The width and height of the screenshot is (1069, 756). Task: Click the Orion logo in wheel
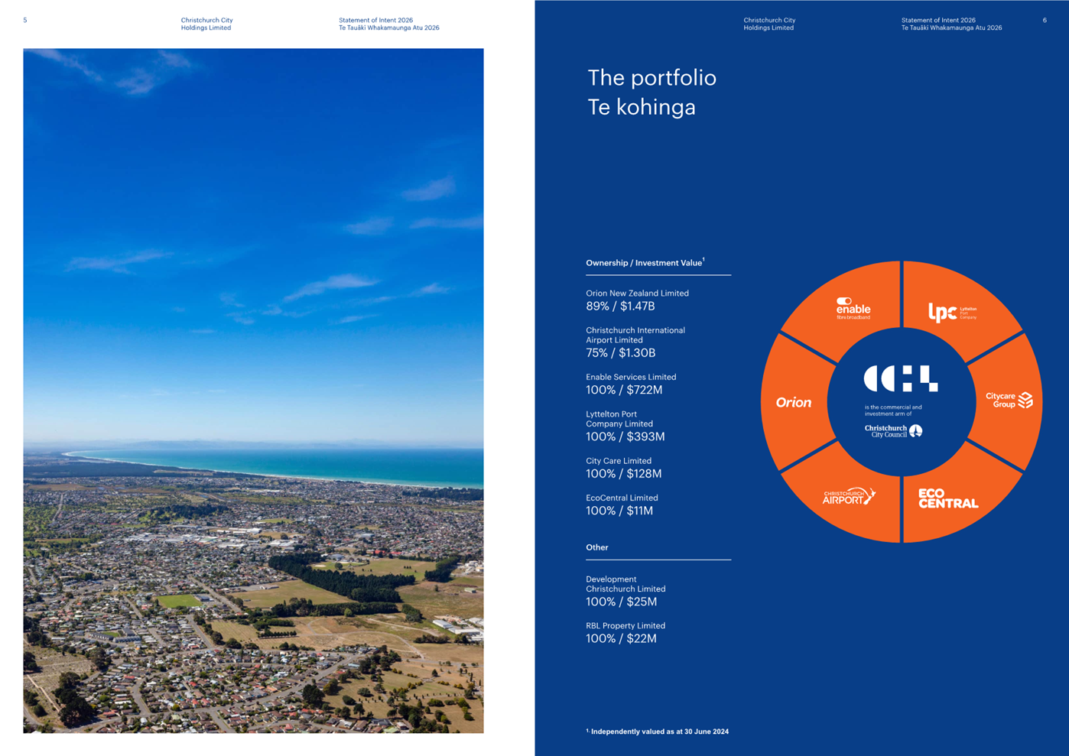click(793, 402)
